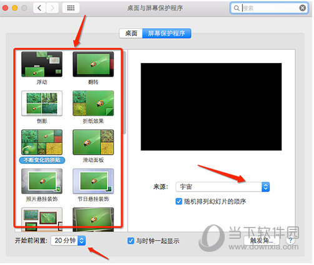The height and width of the screenshot is (265, 314).
Task: Select the 倒影 screen saver thumbnail
Action: tap(42, 103)
